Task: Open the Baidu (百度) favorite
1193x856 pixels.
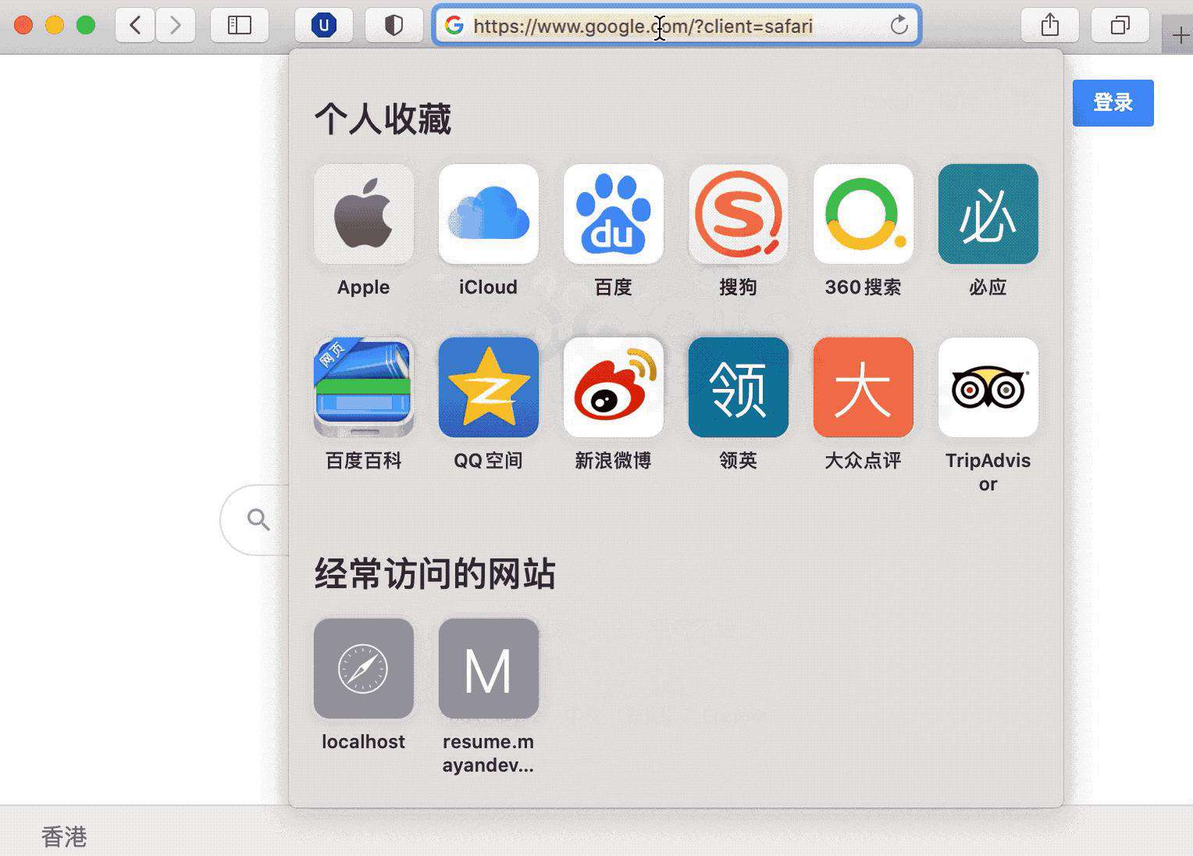Action: point(613,214)
